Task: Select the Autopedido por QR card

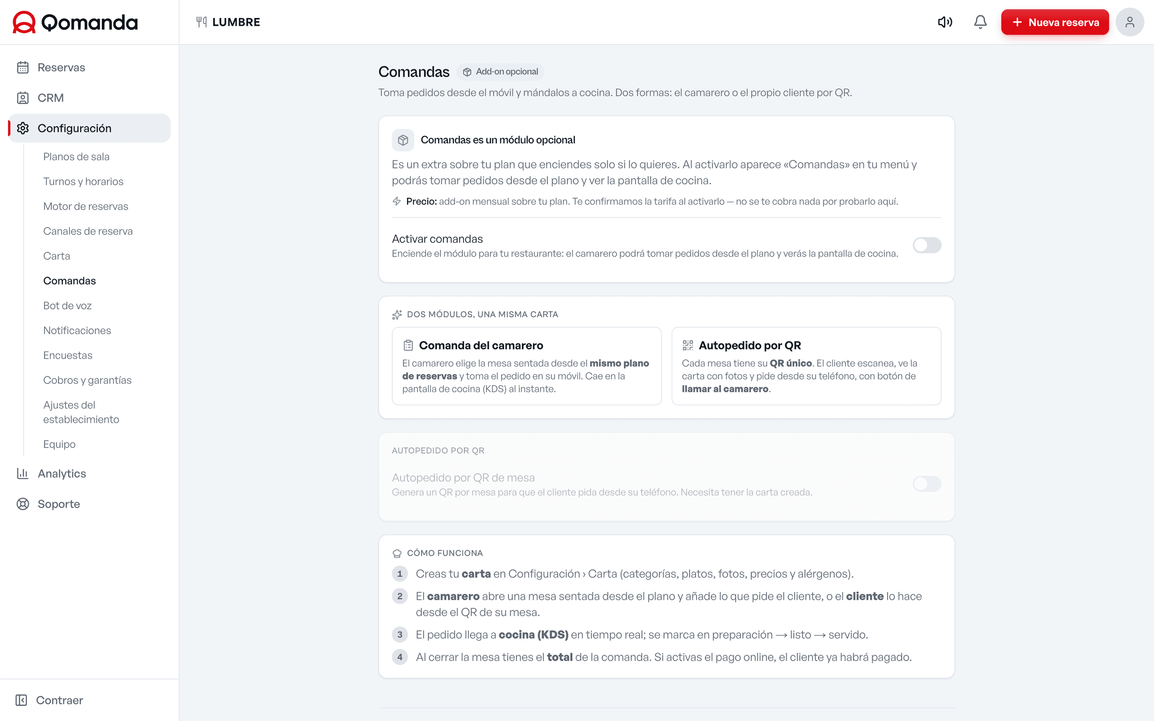Action: 806,366
